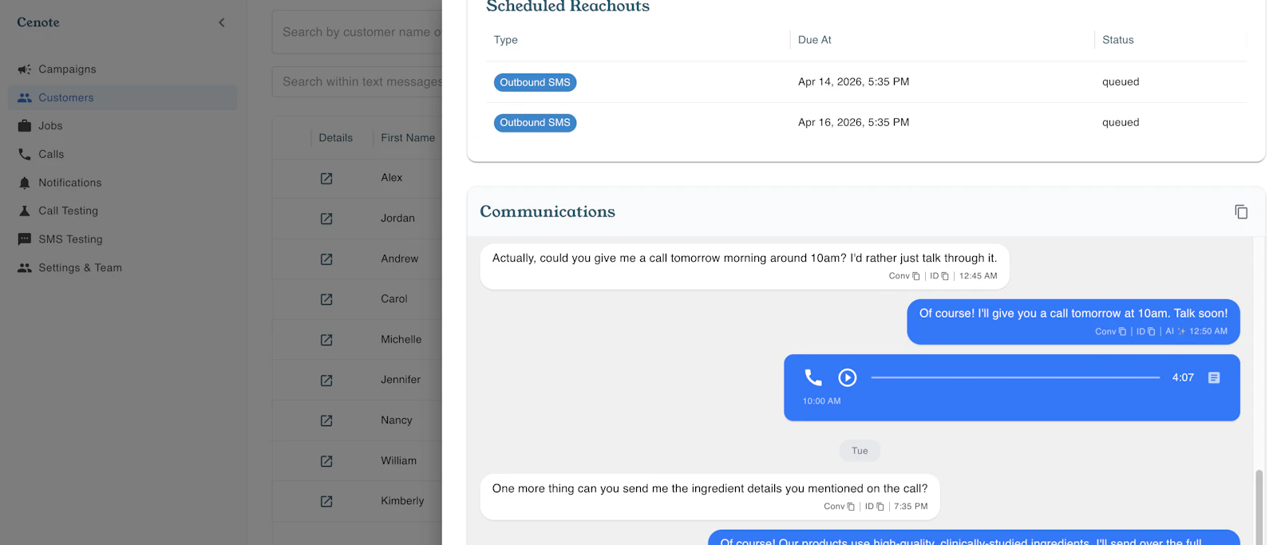The width and height of the screenshot is (1277, 545).
Task: Open details for customer Jennifer
Action: pyautogui.click(x=326, y=381)
